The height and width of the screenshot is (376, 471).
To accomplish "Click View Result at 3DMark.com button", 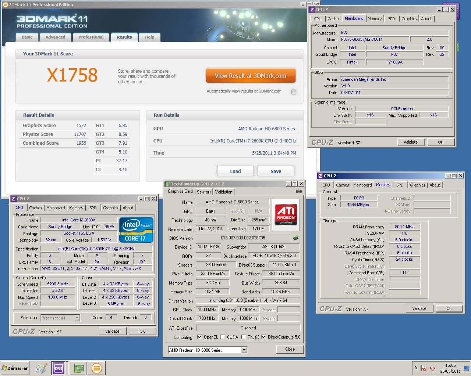I will pyautogui.click(x=251, y=76).
